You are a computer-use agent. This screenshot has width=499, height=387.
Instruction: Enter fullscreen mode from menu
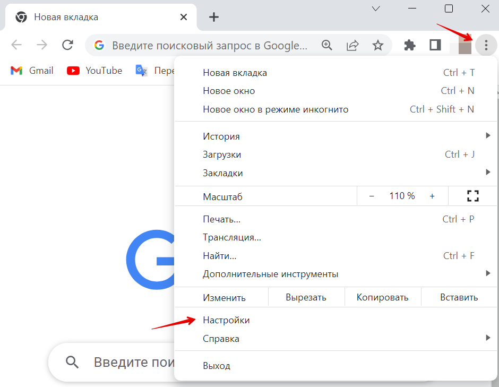(x=472, y=196)
